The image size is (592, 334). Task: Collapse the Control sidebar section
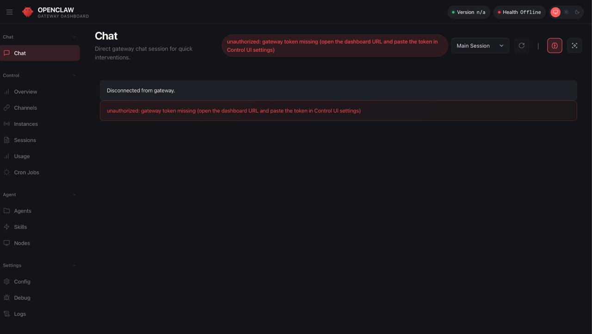74,75
